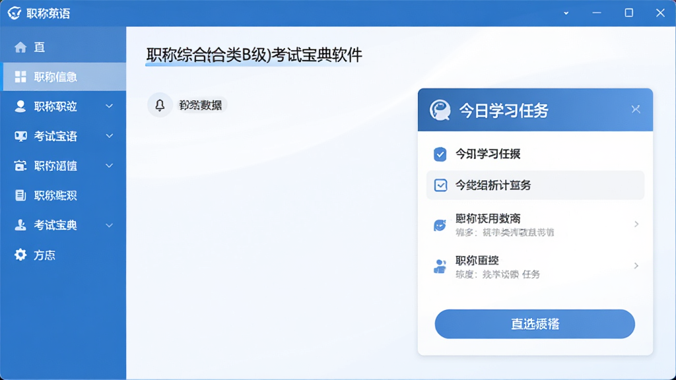Click the person icon beside 职称职政
This screenshot has width=676, height=380.
coord(20,106)
